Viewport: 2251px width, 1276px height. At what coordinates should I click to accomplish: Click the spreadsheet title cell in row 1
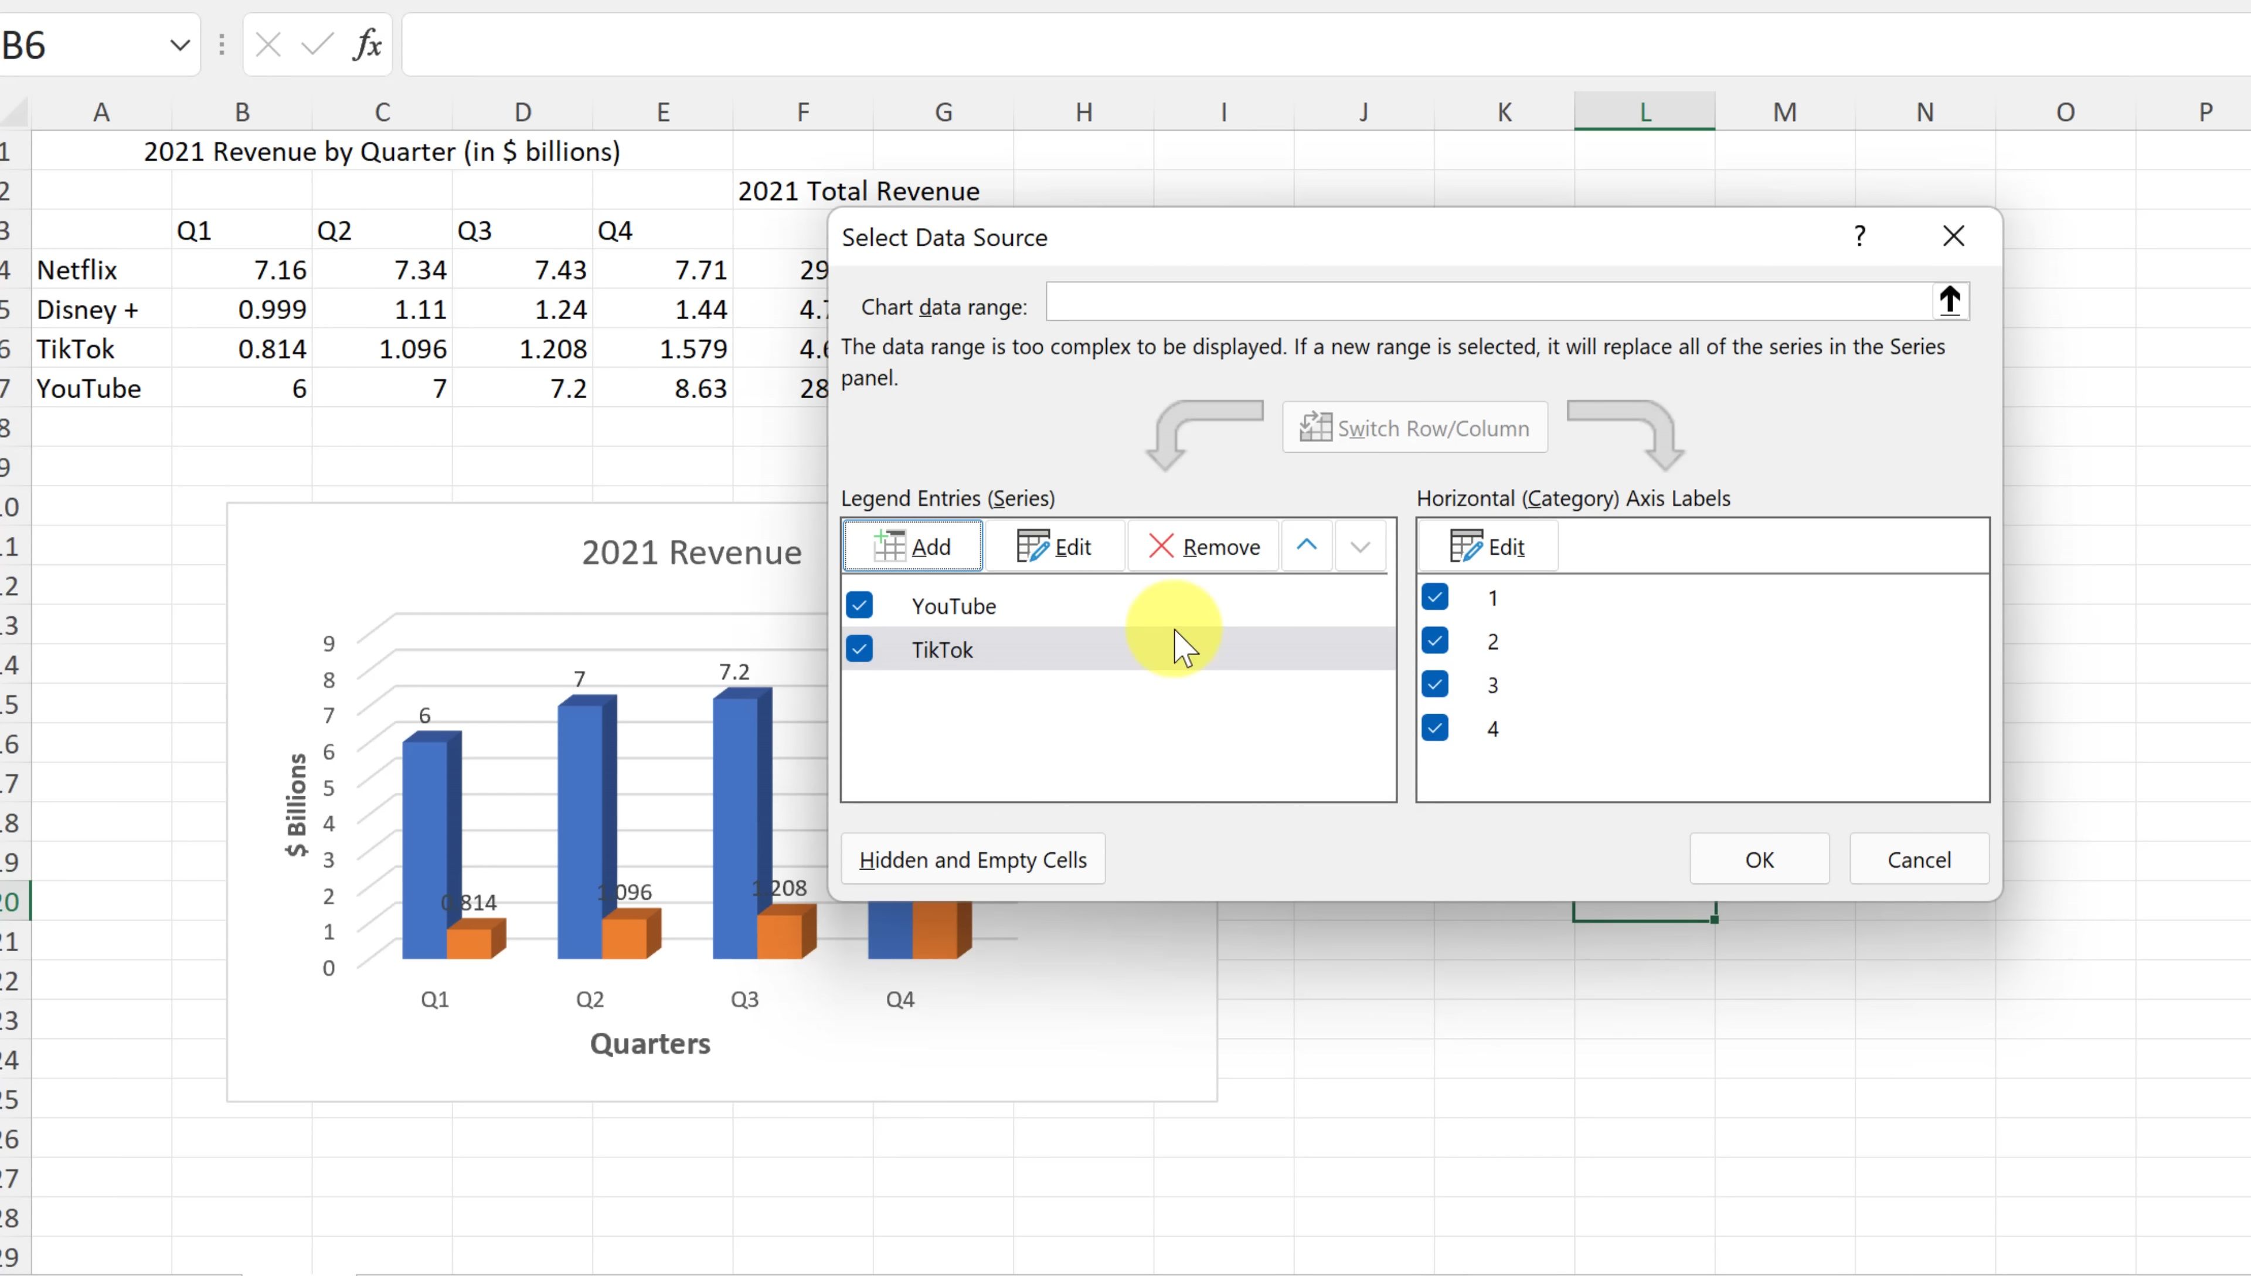(x=382, y=152)
